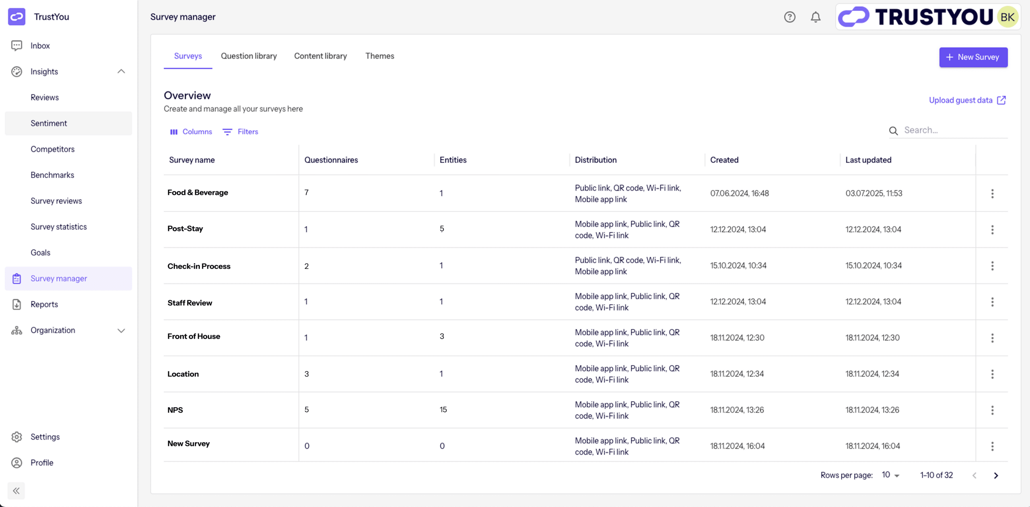Image resolution: width=1030 pixels, height=507 pixels.
Task: Switch to Themes tab
Action: [379, 56]
